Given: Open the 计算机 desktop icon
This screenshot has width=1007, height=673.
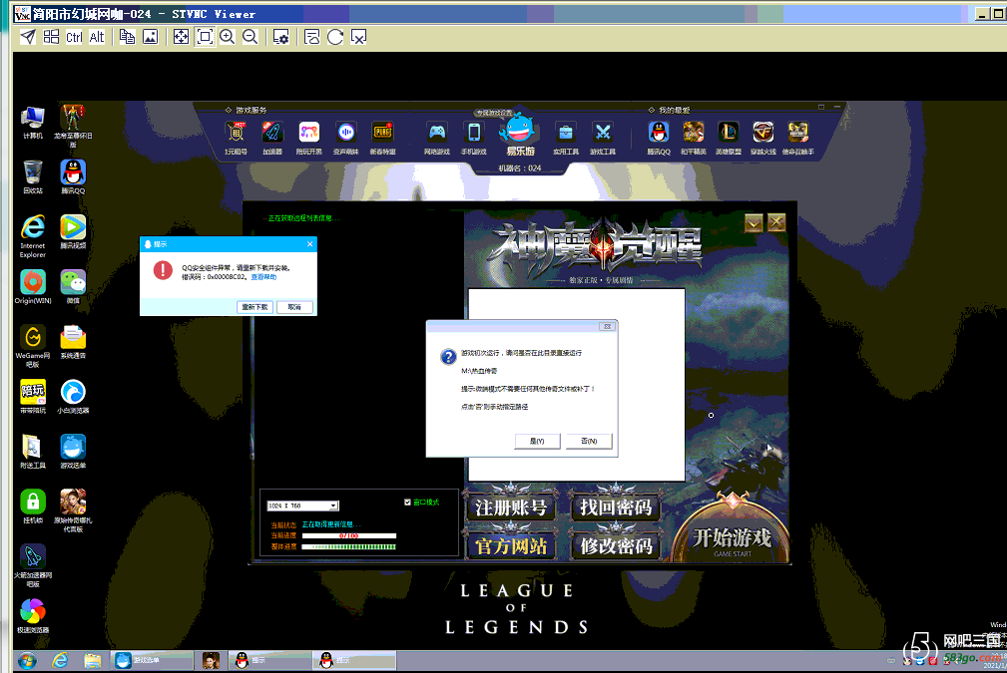Looking at the screenshot, I should (33, 122).
